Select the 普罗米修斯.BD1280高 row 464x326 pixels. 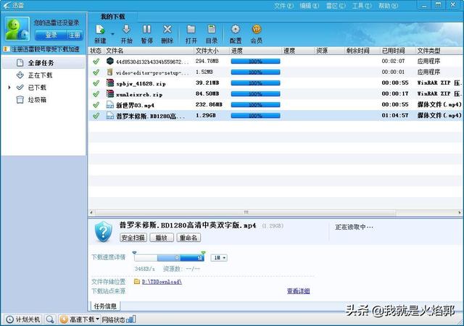pos(275,116)
